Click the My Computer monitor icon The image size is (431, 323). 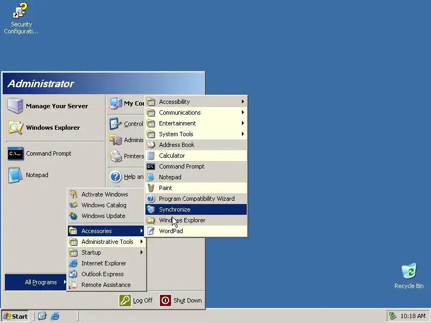click(116, 103)
